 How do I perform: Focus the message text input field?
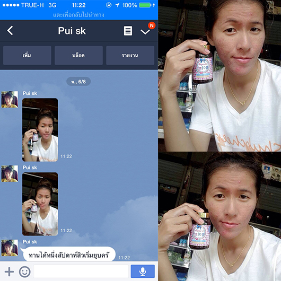pyautogui.click(x=81, y=271)
